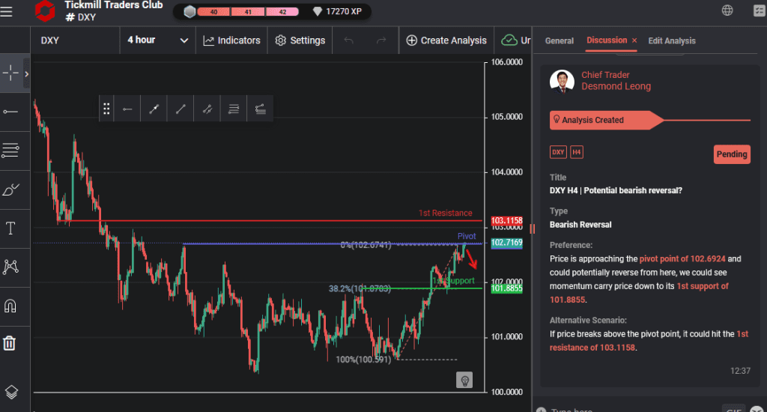
Task: Click the redo arrow
Action: tap(381, 40)
